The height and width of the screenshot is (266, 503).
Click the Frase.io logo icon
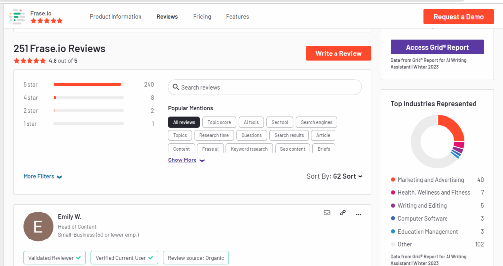pyautogui.click(x=17, y=16)
